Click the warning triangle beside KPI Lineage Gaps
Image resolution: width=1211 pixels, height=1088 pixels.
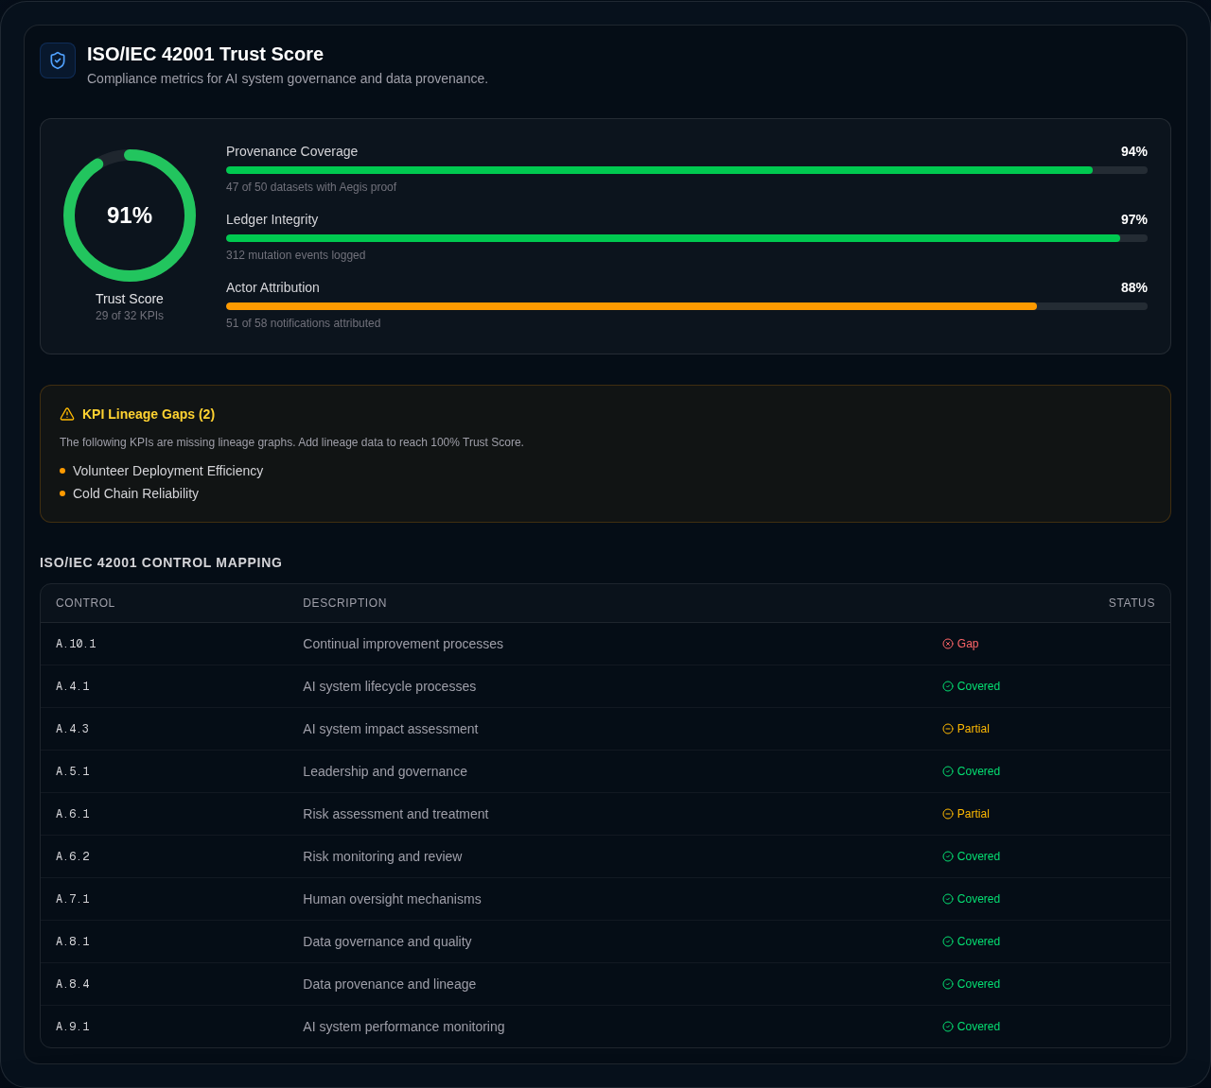(66, 414)
